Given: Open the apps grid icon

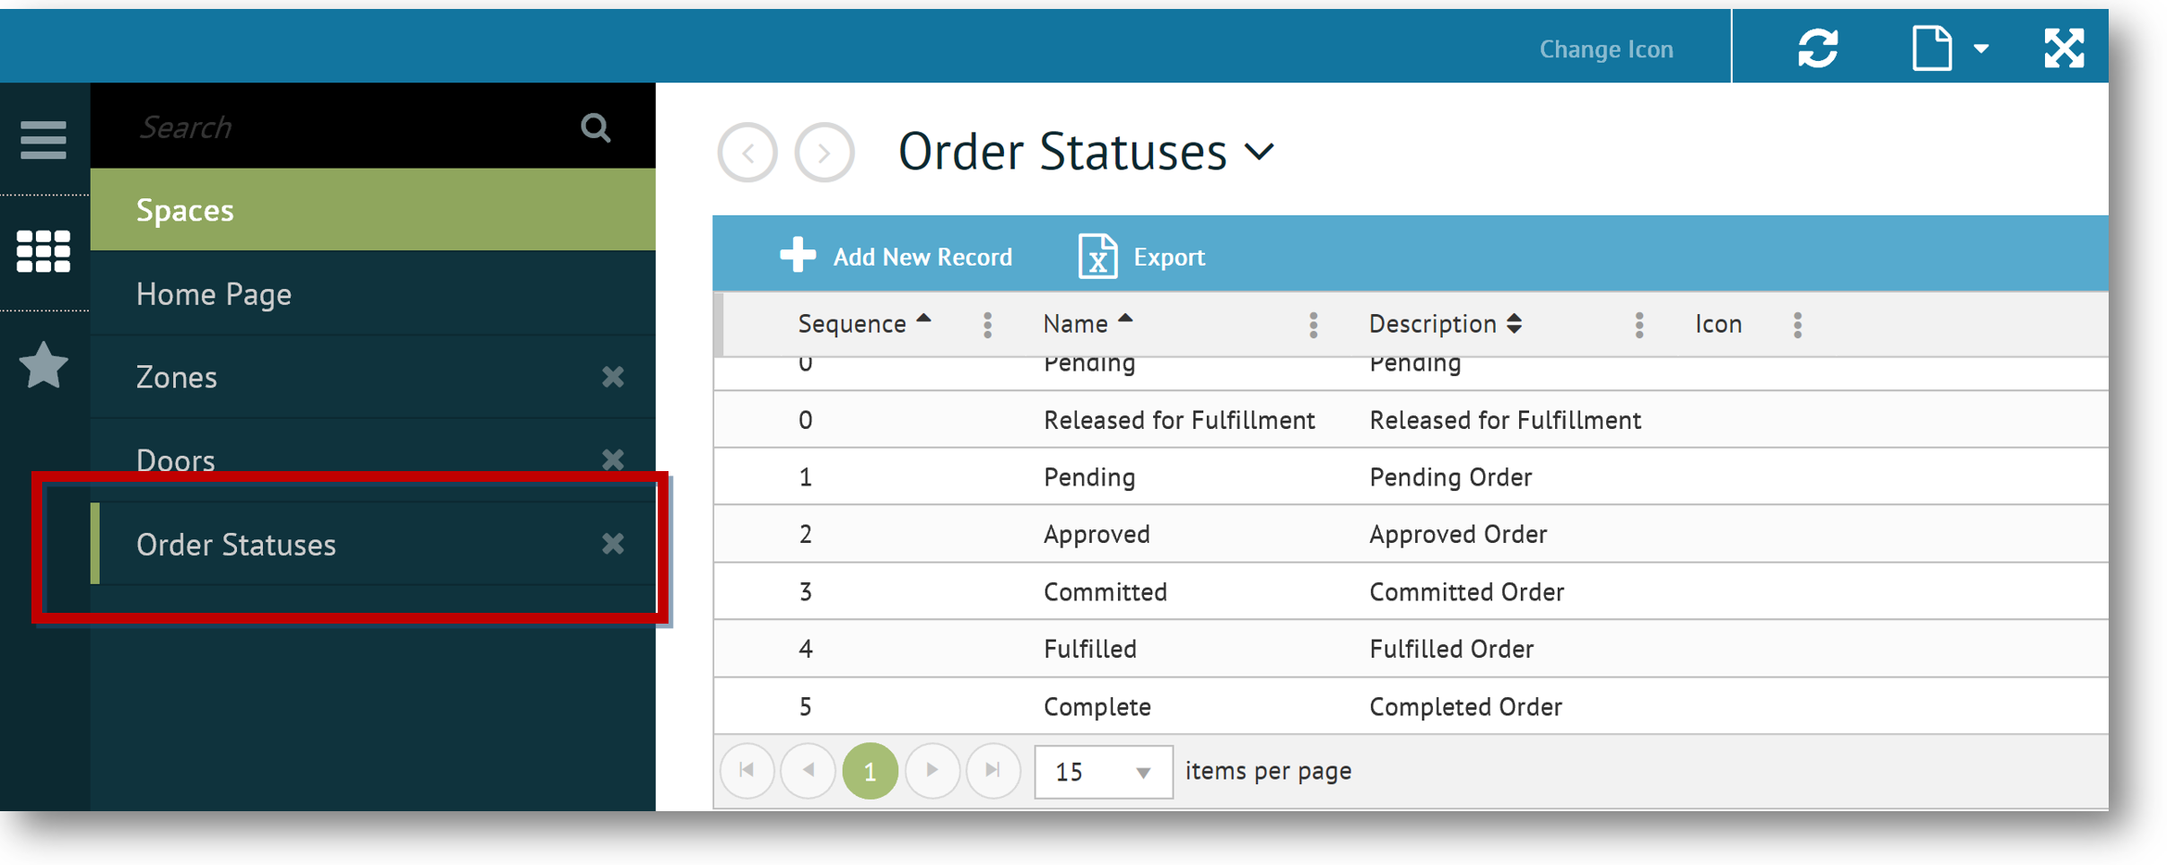Looking at the screenshot, I should pyautogui.click(x=43, y=251).
